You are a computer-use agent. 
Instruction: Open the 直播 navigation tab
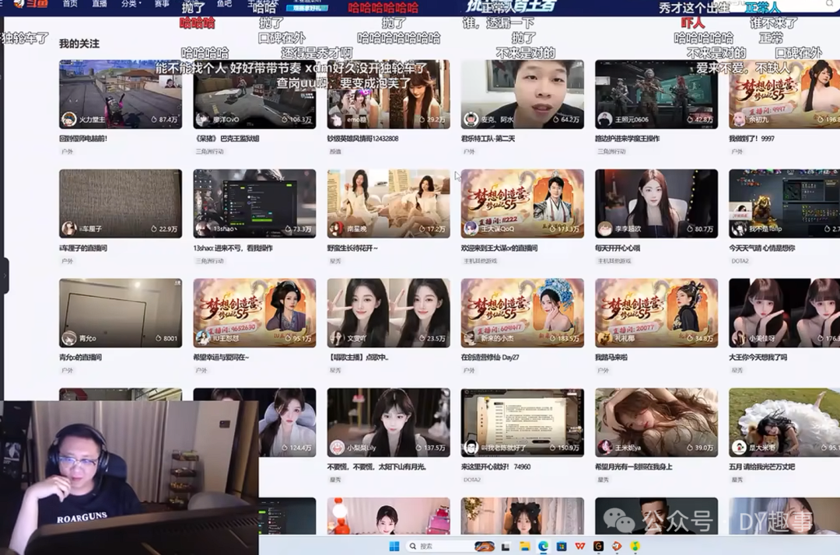coord(100,4)
